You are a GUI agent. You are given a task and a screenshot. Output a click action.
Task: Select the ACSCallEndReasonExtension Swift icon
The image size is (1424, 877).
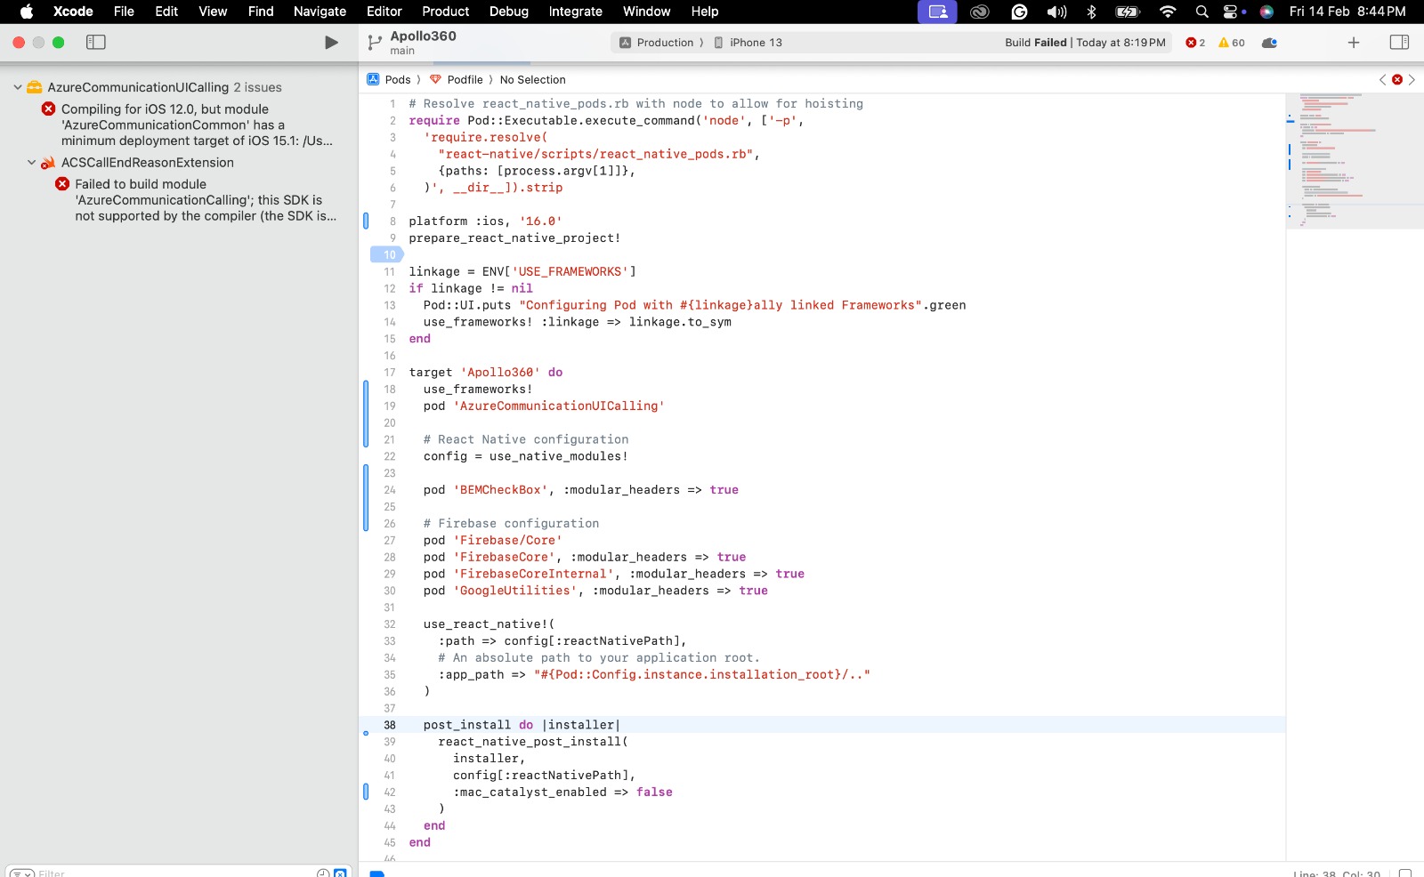click(x=48, y=163)
